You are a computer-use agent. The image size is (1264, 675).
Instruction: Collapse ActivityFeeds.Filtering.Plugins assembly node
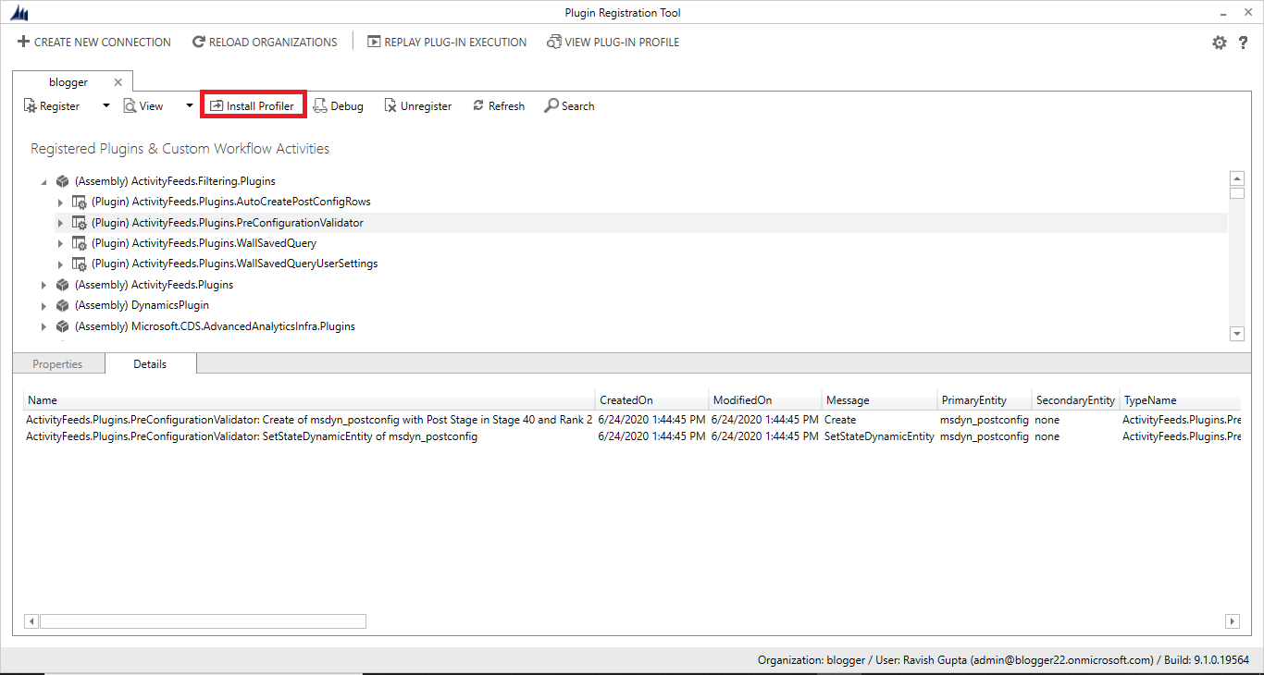43,182
